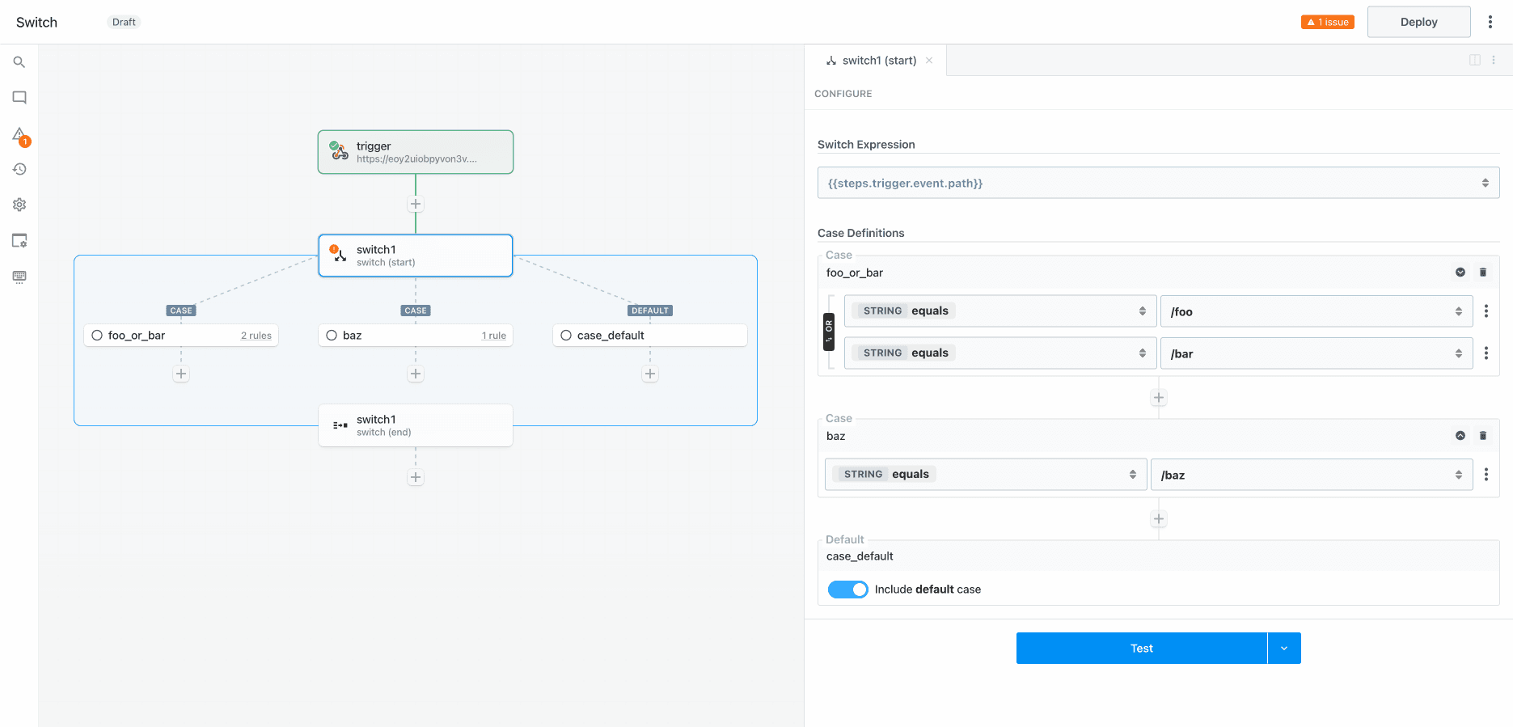Click the Test button
Viewport: 1513px width, 727px height.
(x=1141, y=649)
